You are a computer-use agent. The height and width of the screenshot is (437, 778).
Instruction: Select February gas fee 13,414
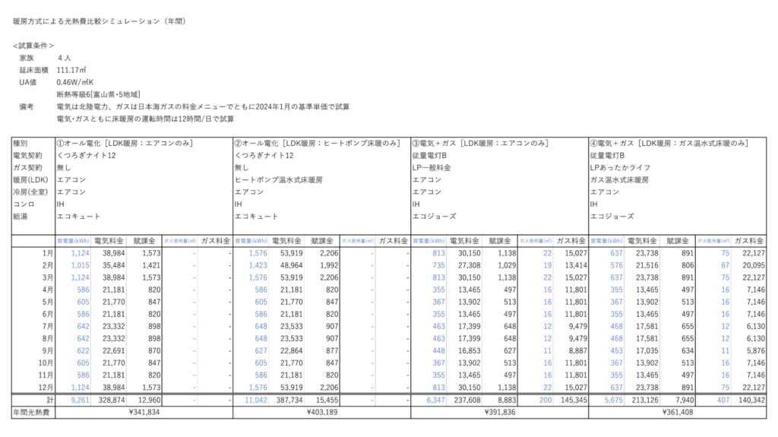point(576,266)
